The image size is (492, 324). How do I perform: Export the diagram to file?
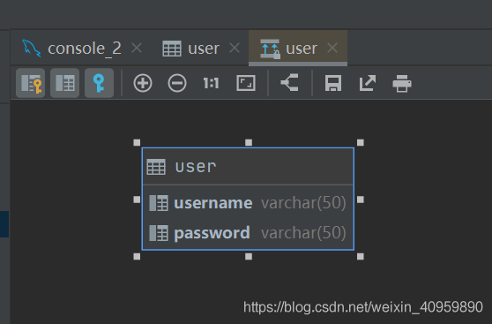tap(368, 83)
